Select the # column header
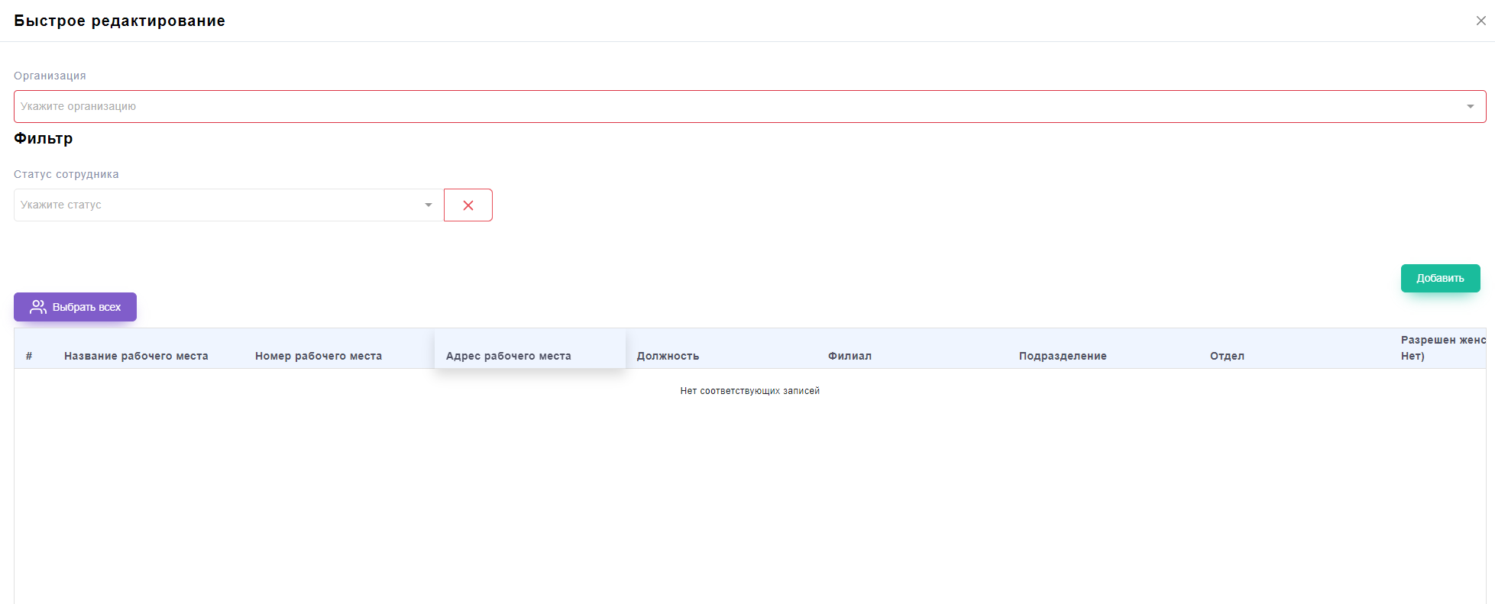Viewport: 1495px width, 604px height. [29, 356]
